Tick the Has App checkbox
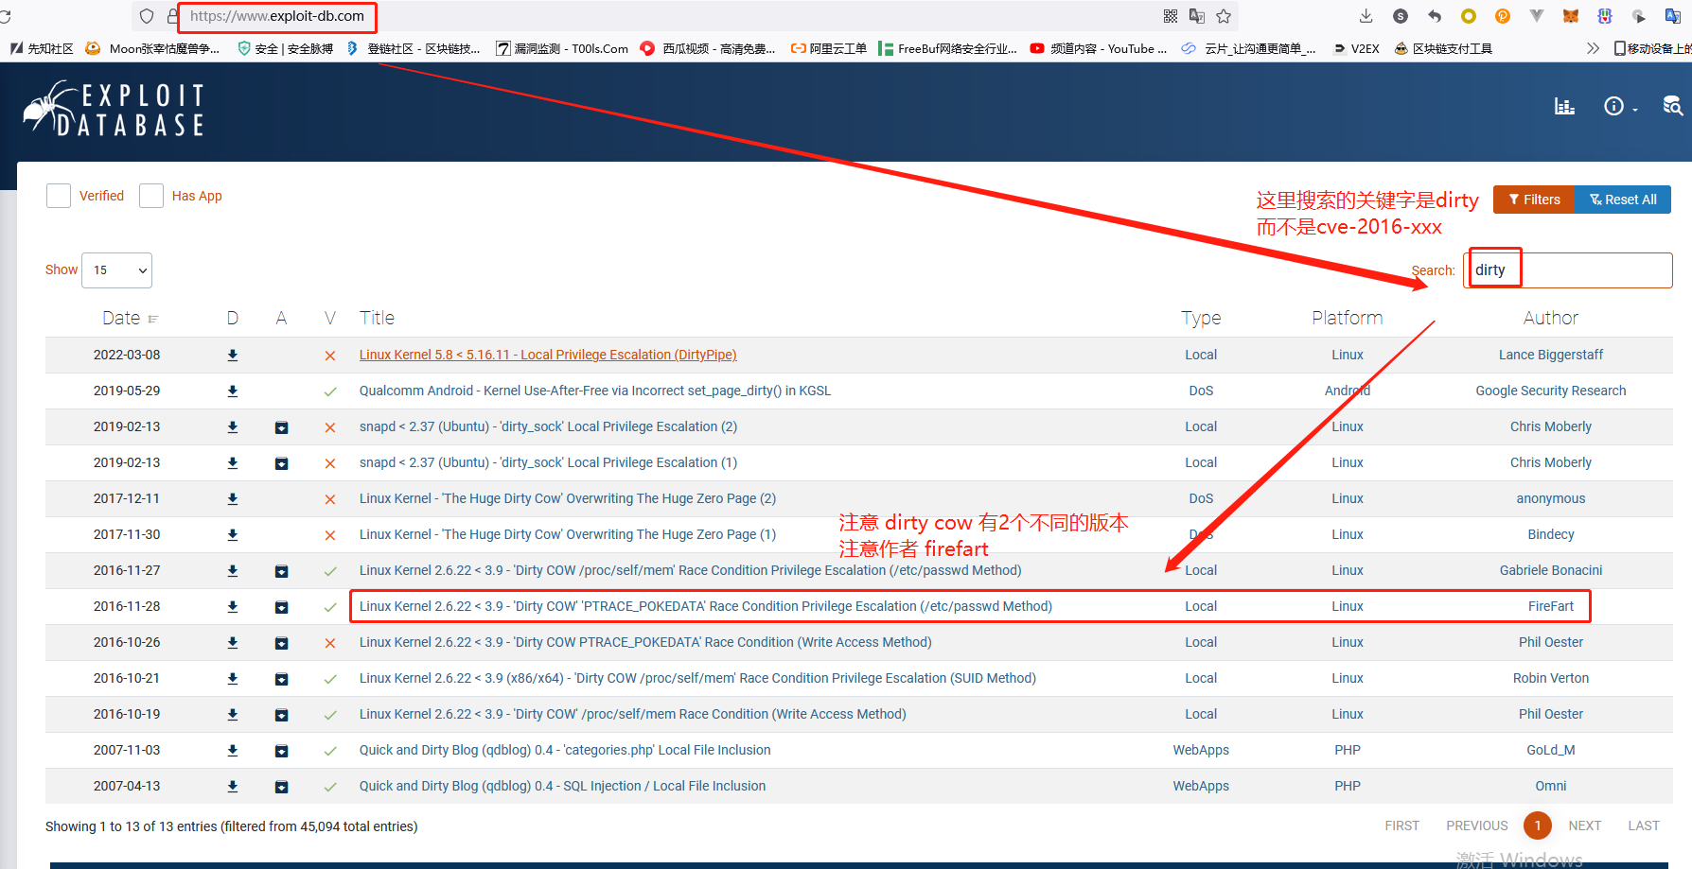 click(x=151, y=196)
